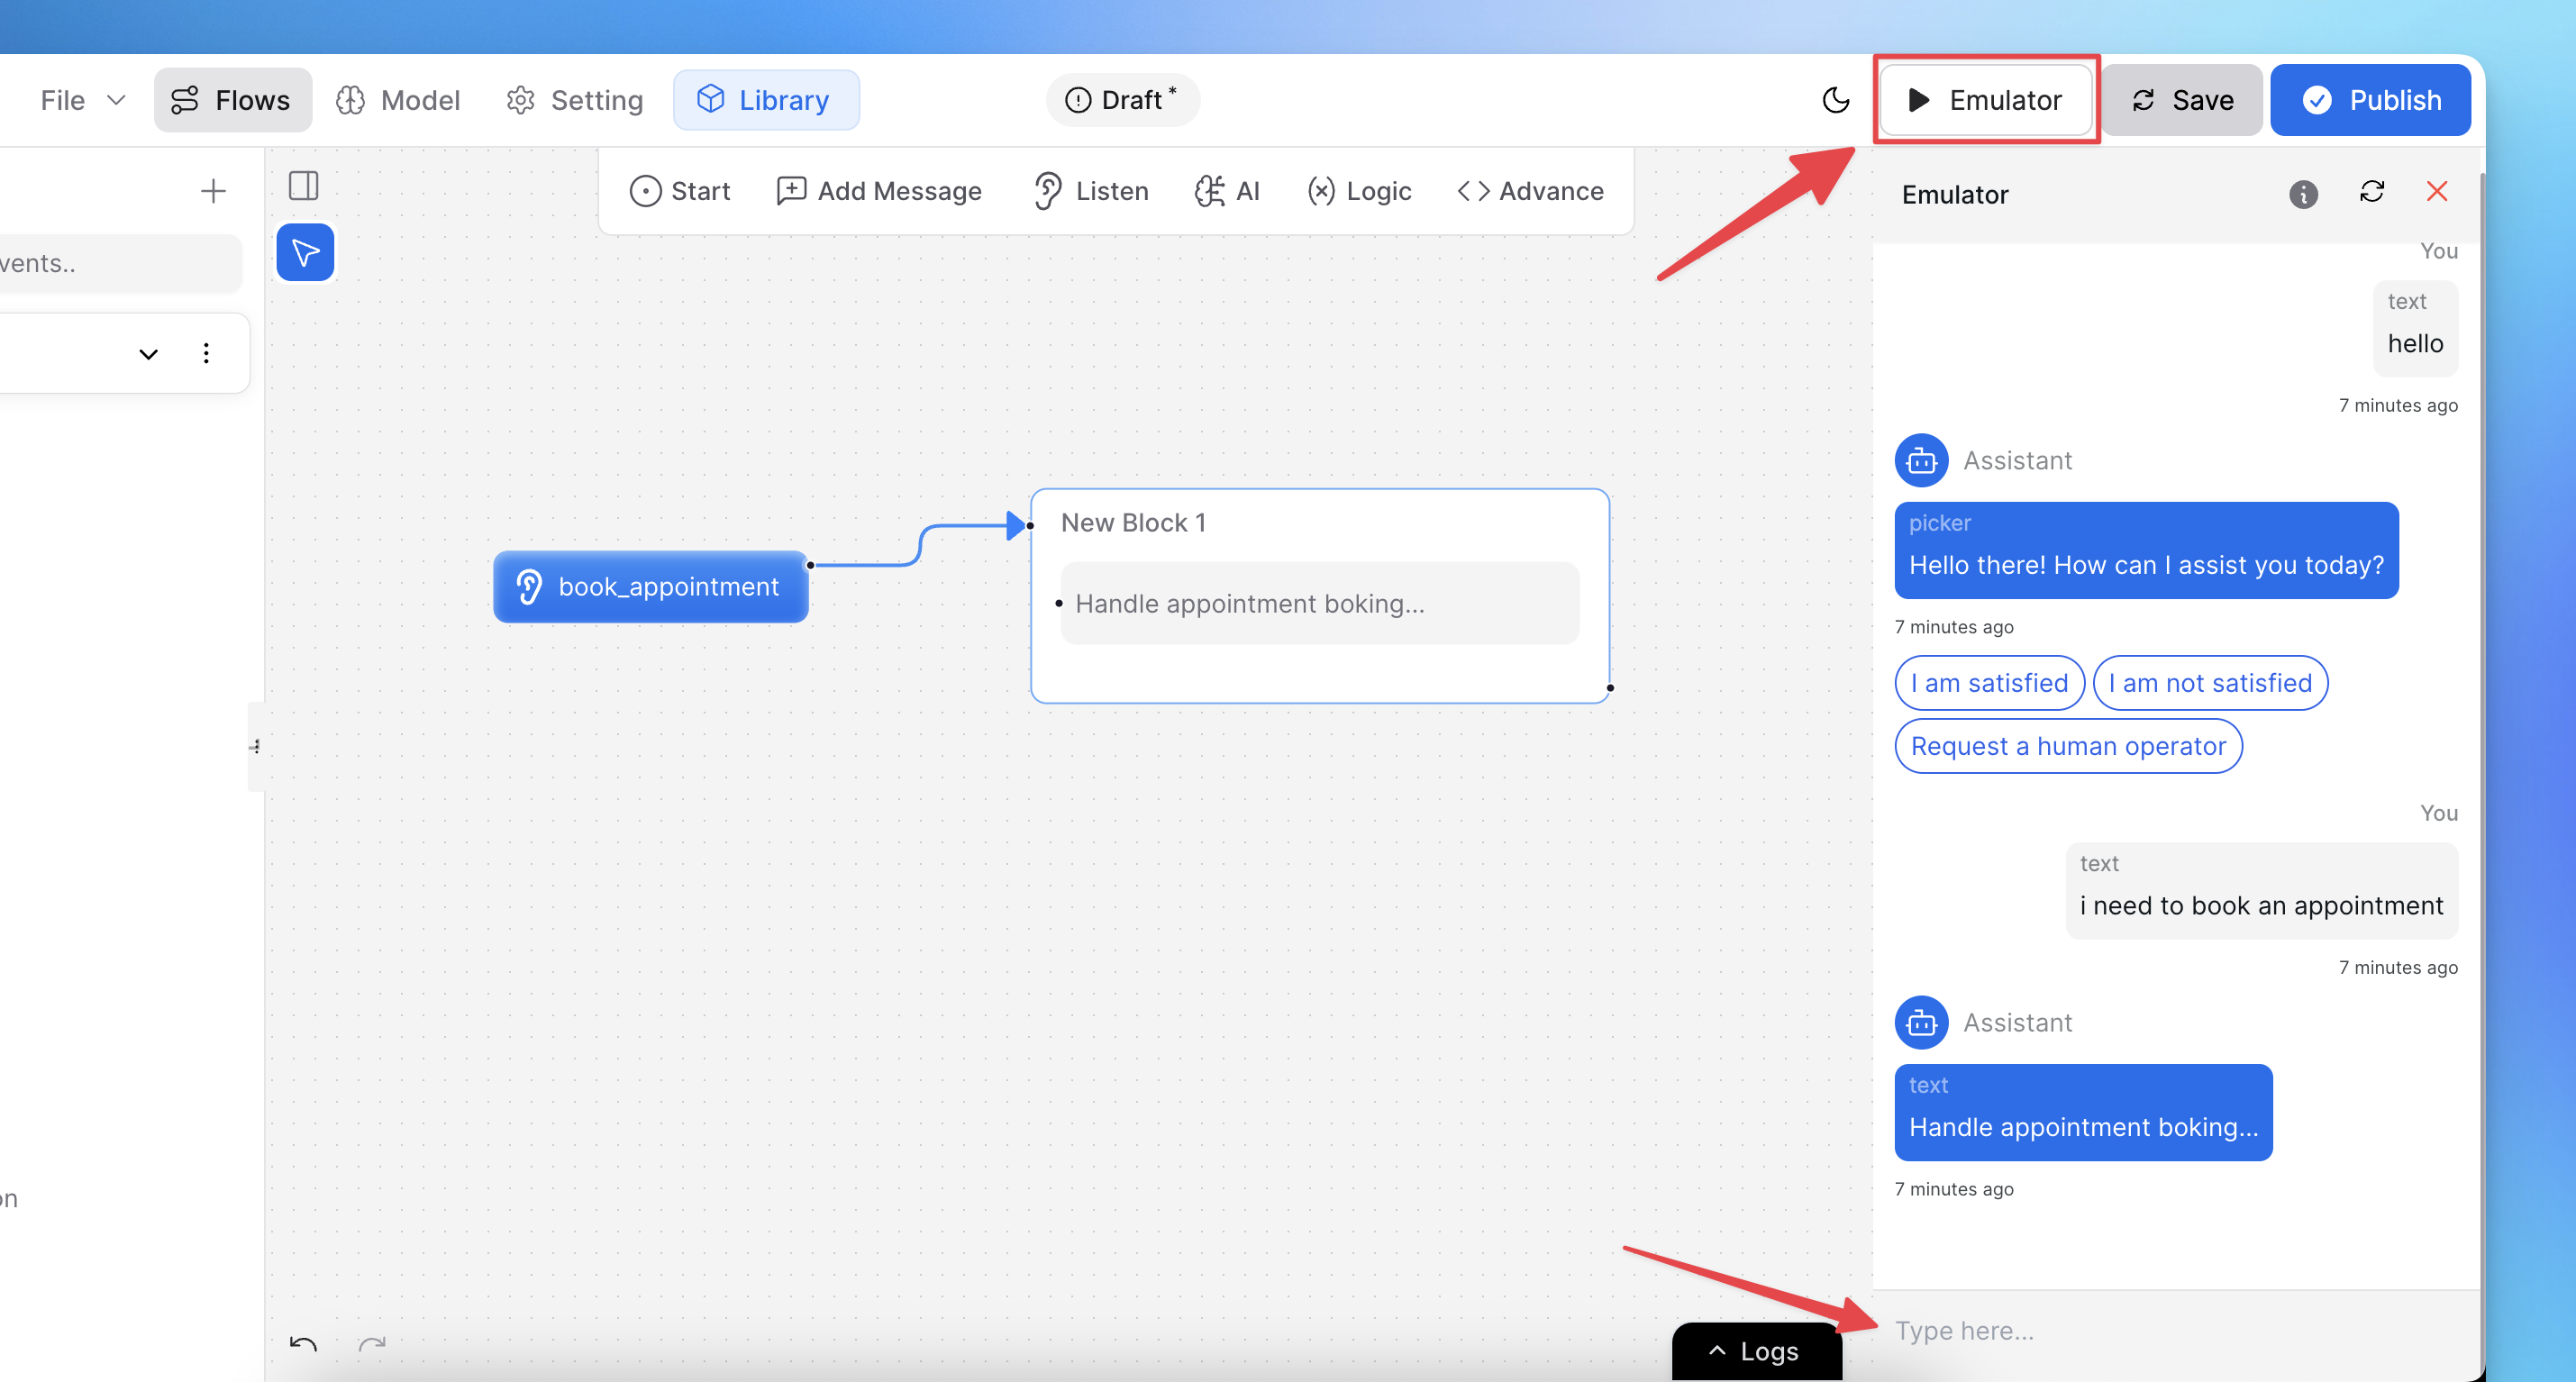Choose the AI block tool
Viewport: 2576px width, 1382px height.
pos(1227,190)
